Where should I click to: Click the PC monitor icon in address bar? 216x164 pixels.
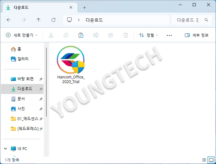[x=69, y=20]
